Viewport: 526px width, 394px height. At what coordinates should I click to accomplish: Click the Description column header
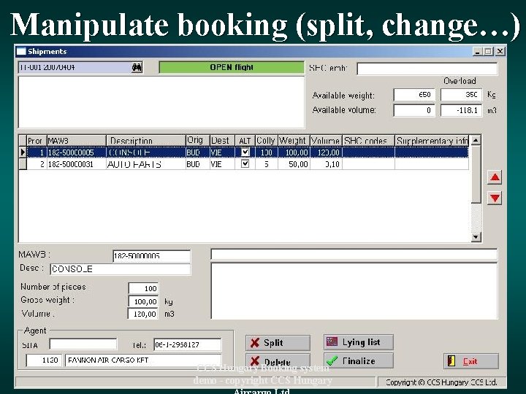pos(146,140)
